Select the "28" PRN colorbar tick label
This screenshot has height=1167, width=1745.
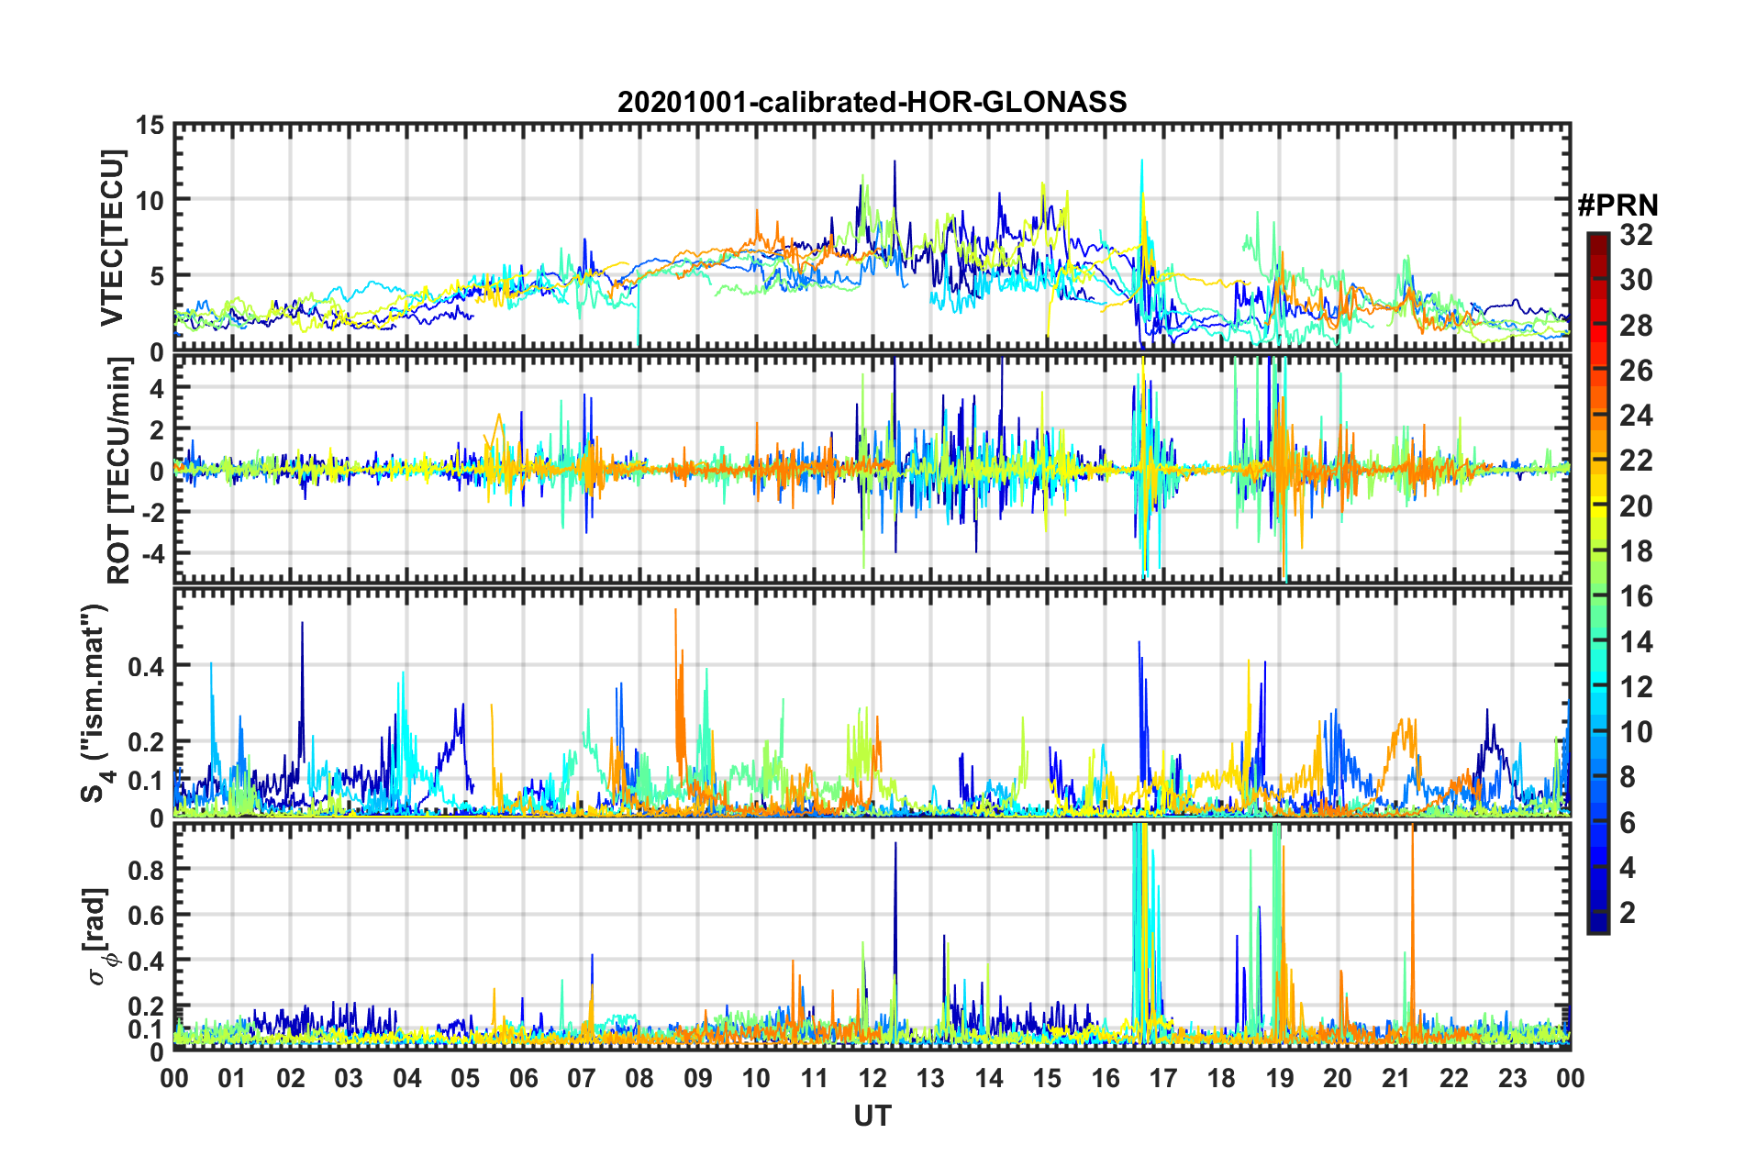pos(1636,326)
